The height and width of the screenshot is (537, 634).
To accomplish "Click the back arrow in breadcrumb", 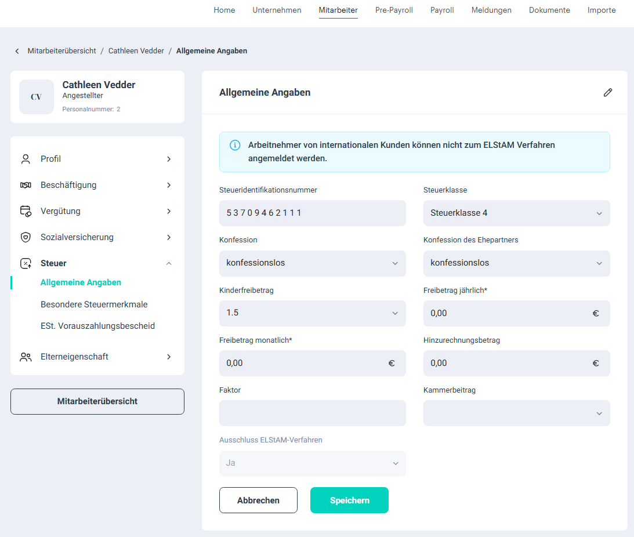I will pos(17,51).
